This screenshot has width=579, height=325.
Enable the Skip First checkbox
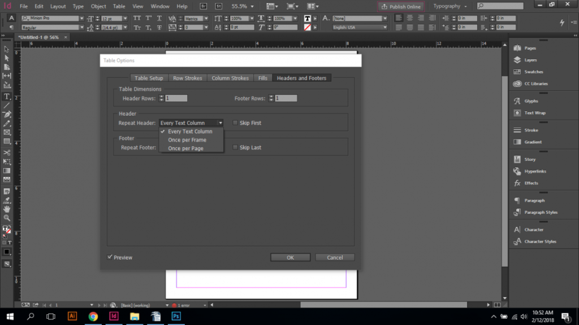click(x=235, y=122)
